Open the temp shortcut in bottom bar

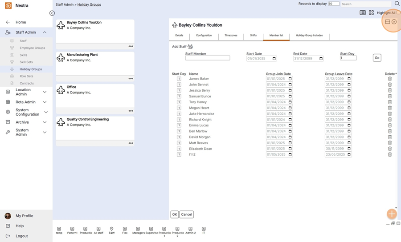pyautogui.click(x=59, y=230)
